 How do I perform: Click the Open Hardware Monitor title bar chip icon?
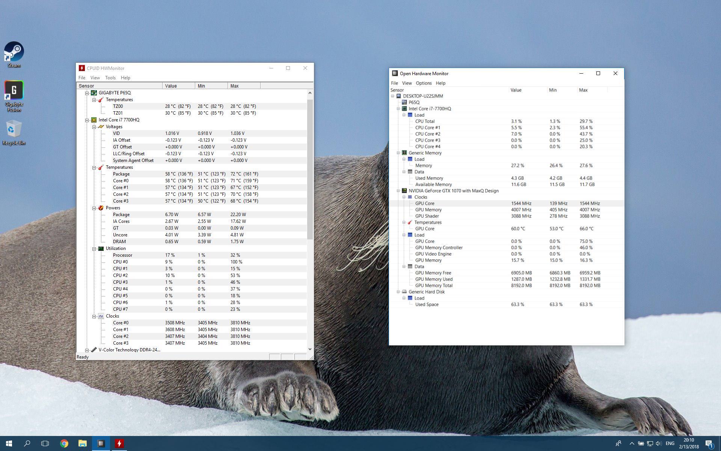point(395,73)
